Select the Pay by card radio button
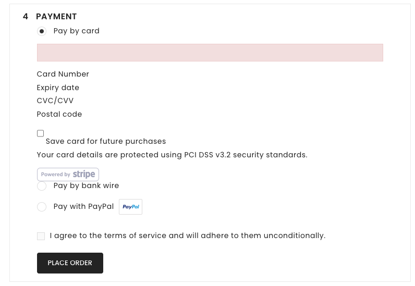This screenshot has width=415, height=286. [x=42, y=31]
